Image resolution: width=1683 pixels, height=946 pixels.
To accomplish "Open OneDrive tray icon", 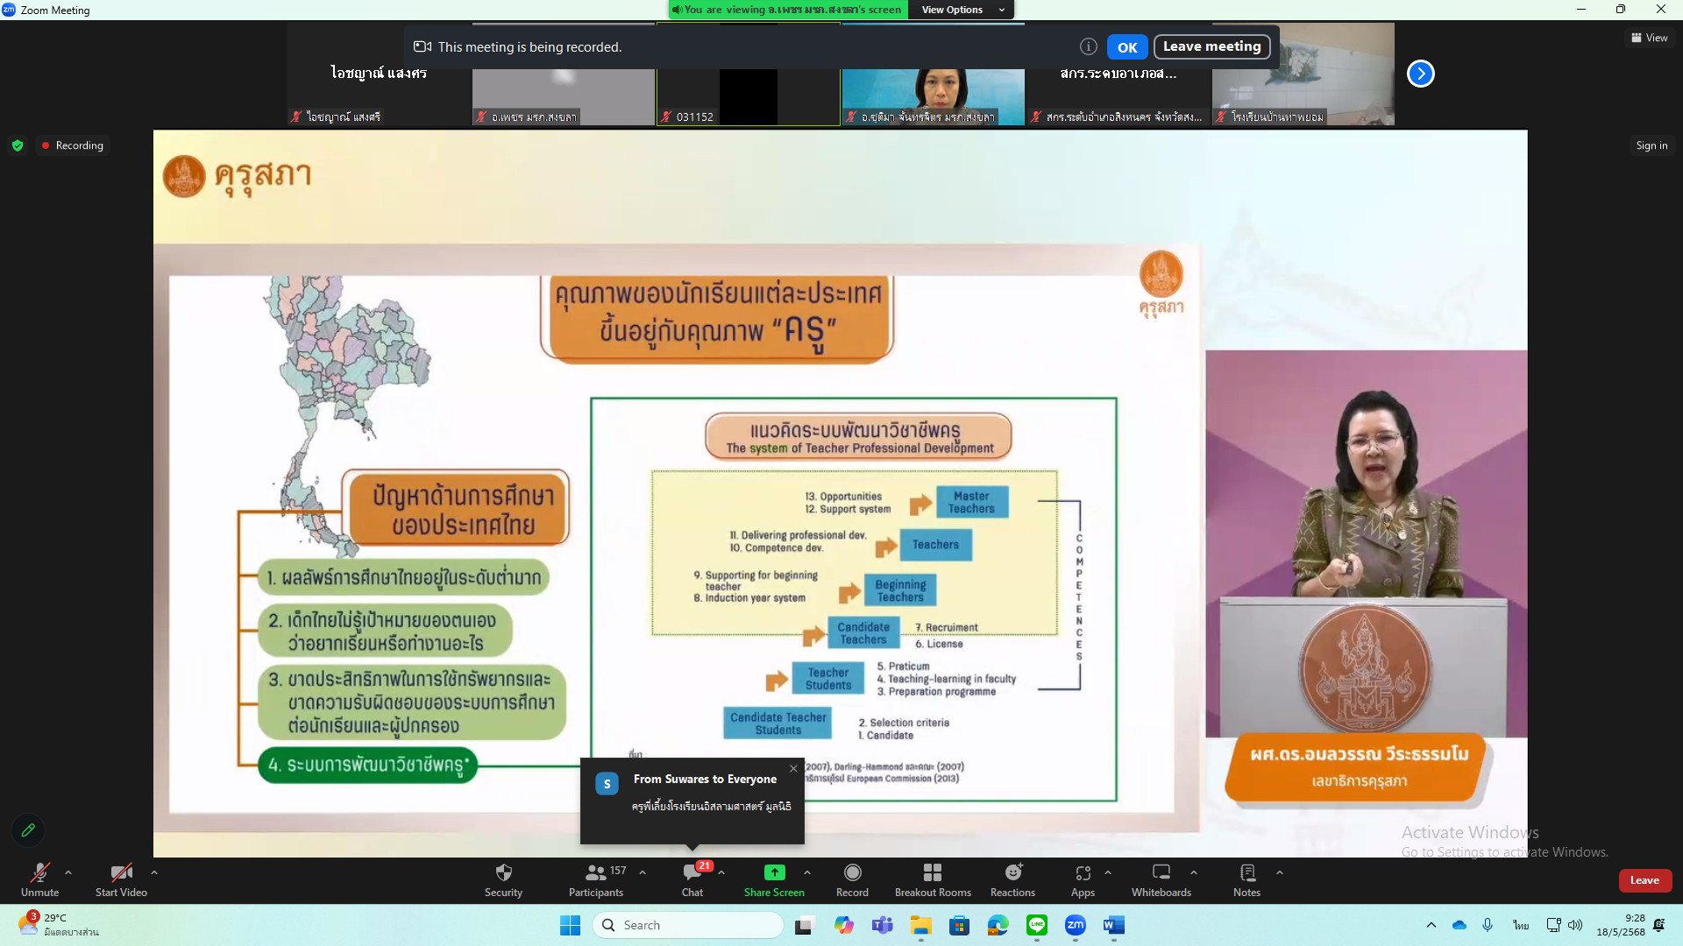I will click(1459, 925).
